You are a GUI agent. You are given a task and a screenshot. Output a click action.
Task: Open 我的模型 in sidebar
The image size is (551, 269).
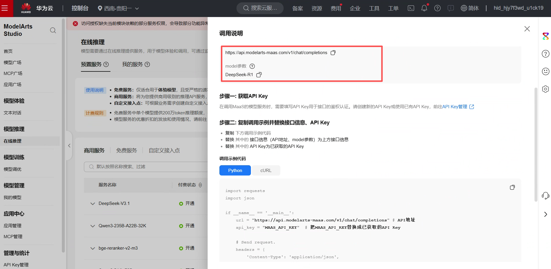click(12, 198)
